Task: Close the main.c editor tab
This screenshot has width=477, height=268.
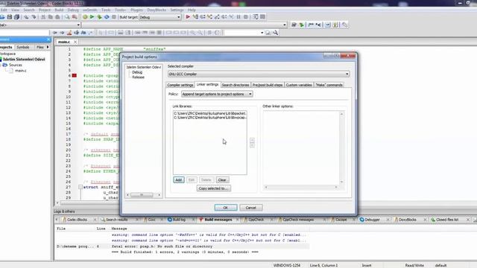Action: point(75,42)
